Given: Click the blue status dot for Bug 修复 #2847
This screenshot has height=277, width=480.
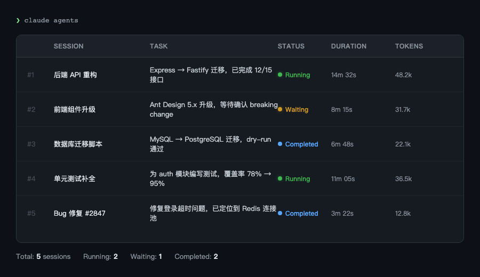Looking at the screenshot, I should coord(280,213).
